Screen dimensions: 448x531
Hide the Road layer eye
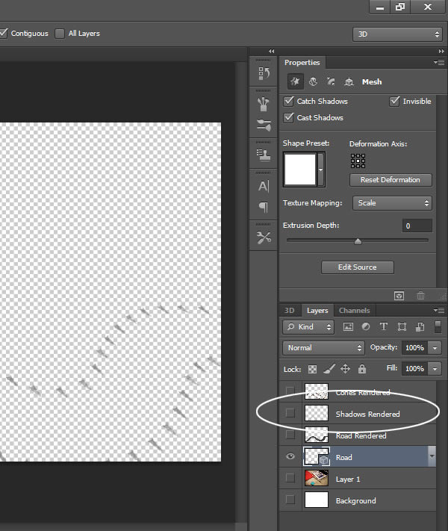click(290, 456)
